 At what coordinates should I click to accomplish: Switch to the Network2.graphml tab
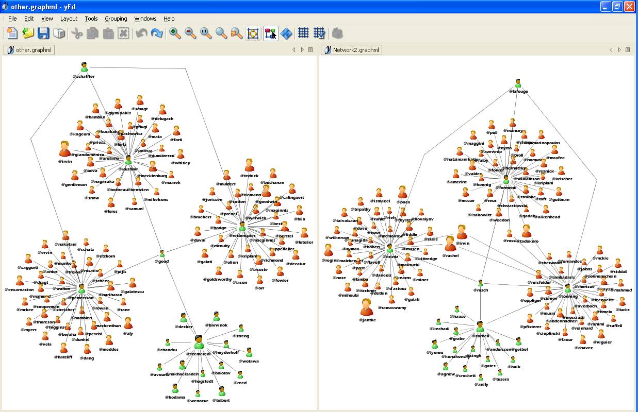(351, 50)
